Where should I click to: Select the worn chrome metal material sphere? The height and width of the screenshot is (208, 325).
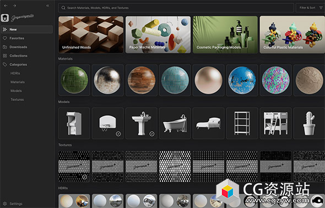pyautogui.click(x=108, y=80)
